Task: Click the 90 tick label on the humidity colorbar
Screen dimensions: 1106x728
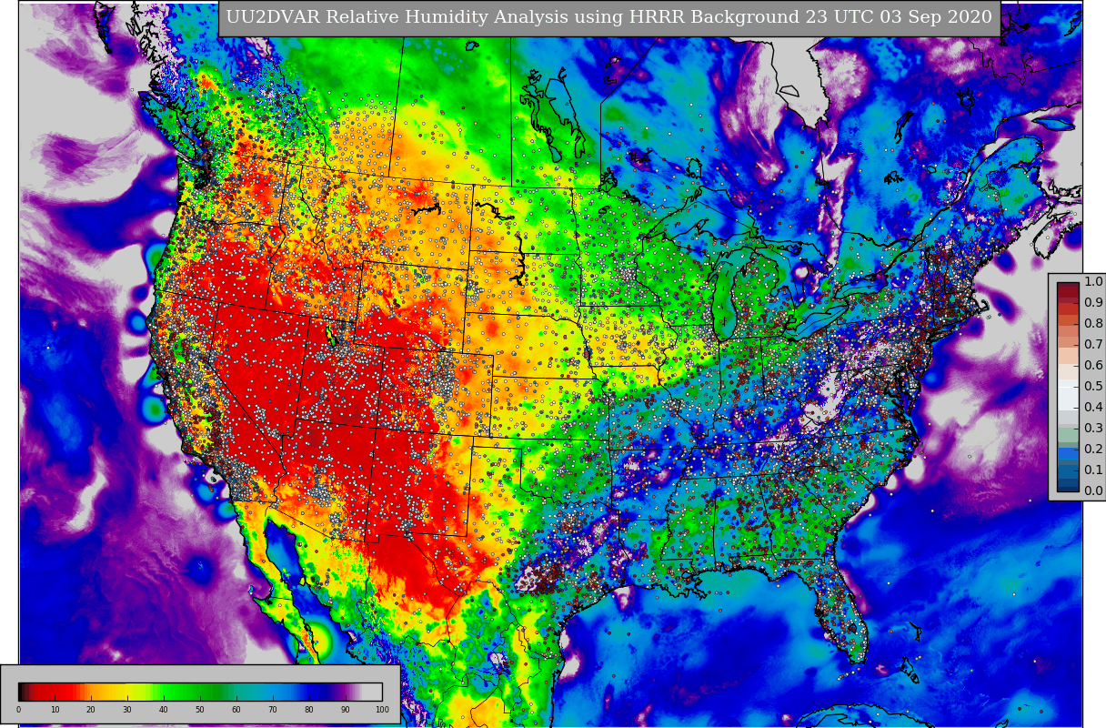Action: 346,709
